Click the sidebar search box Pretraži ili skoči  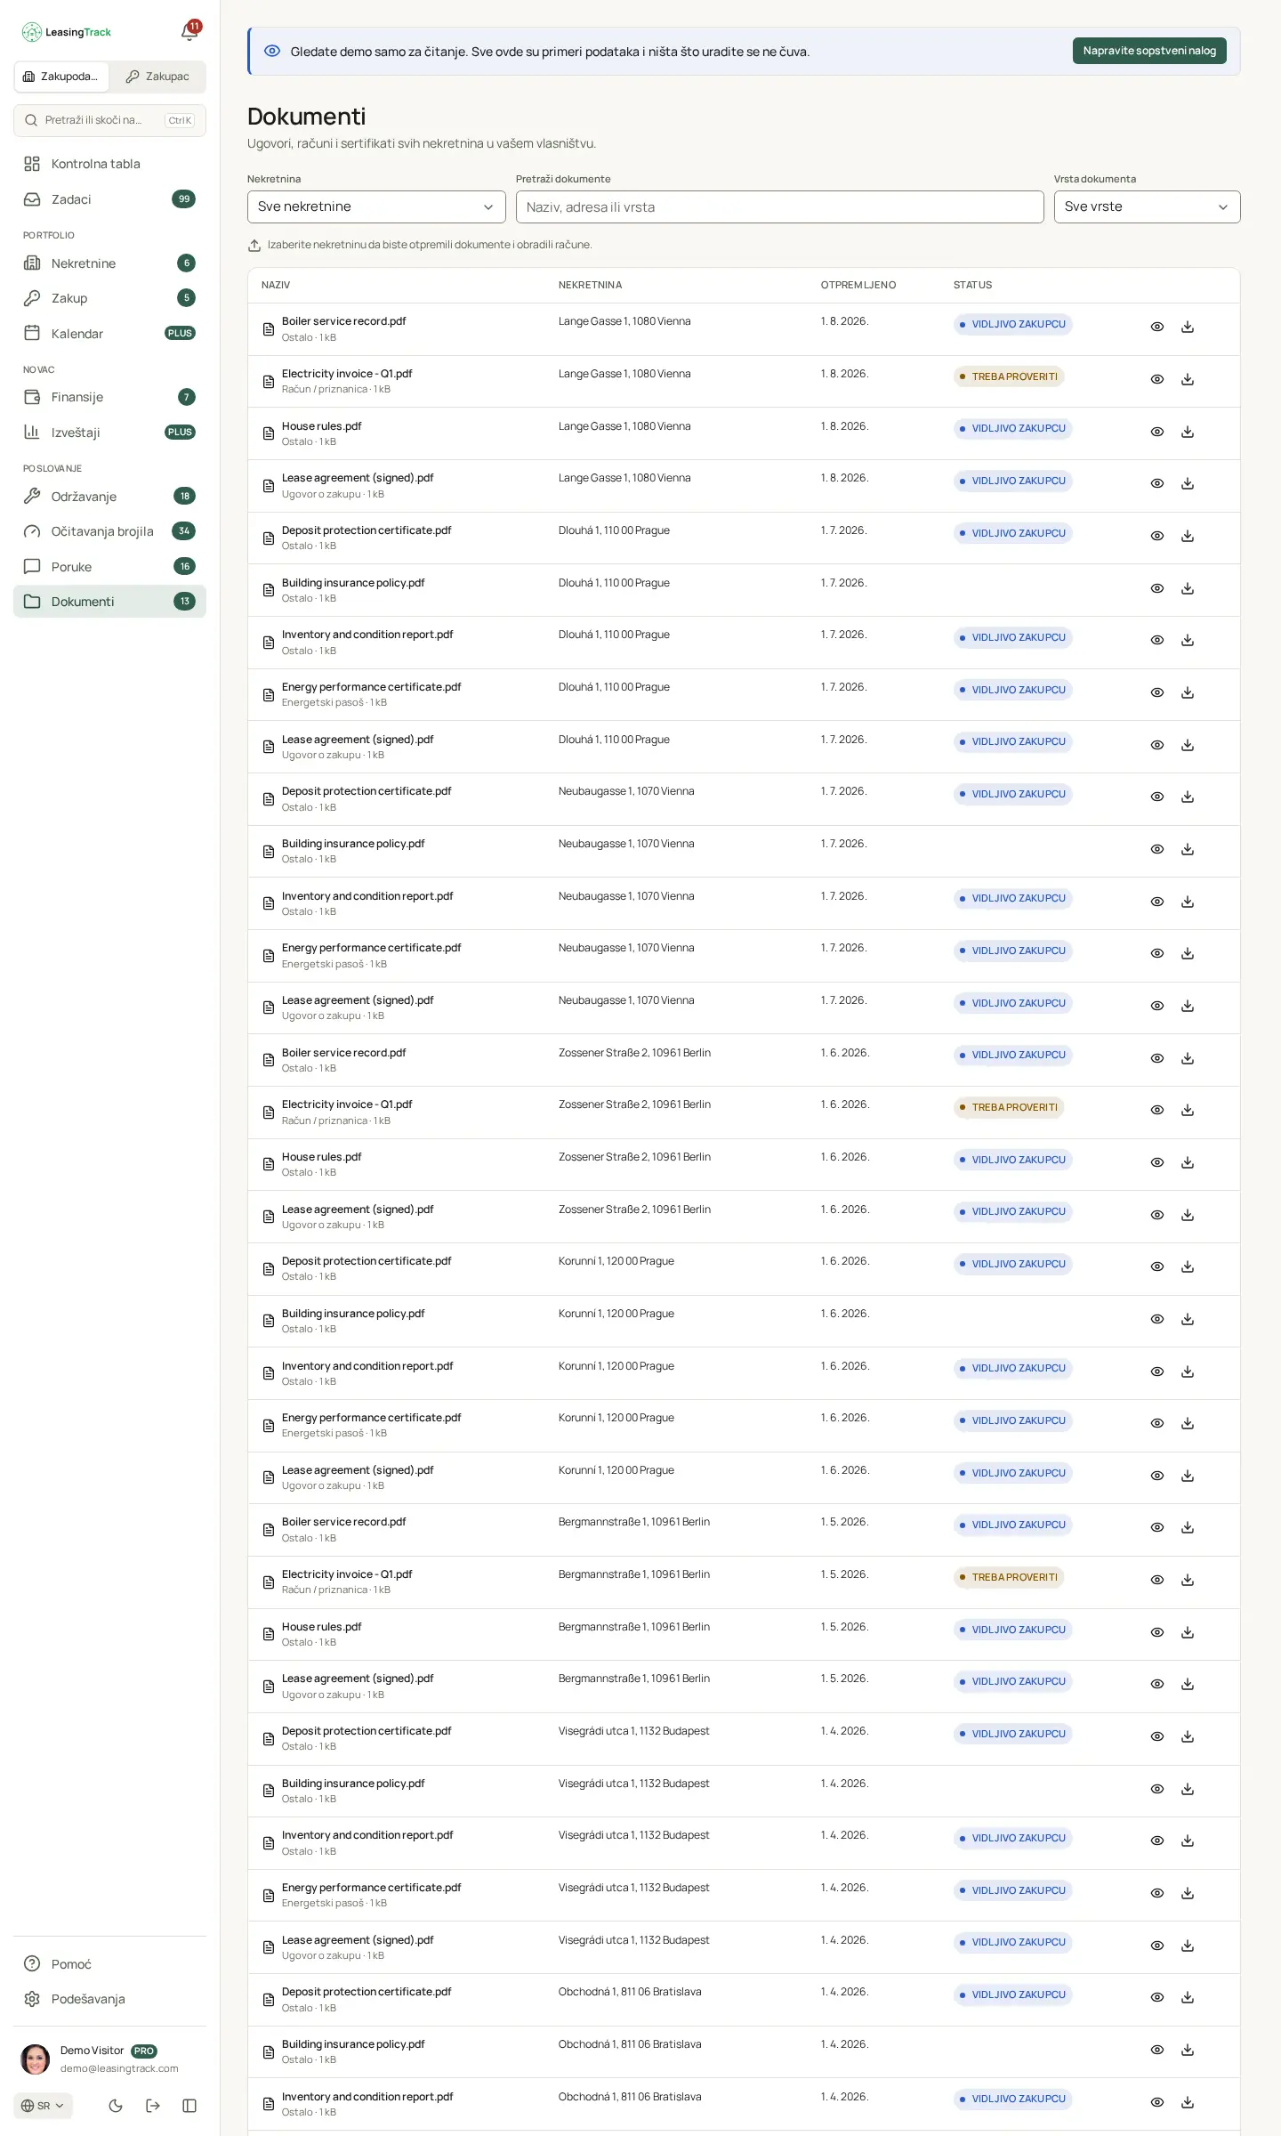pos(109,120)
